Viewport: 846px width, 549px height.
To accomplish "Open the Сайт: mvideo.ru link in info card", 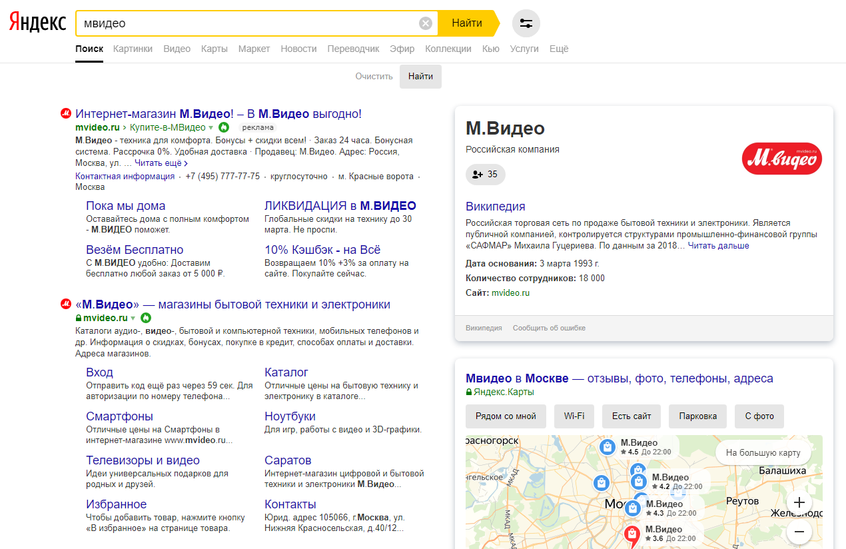I will [x=511, y=292].
